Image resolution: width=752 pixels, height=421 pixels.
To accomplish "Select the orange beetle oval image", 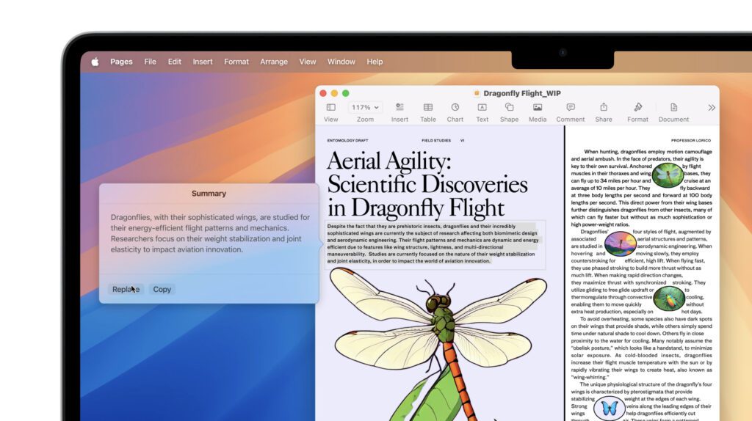I will point(669,299).
